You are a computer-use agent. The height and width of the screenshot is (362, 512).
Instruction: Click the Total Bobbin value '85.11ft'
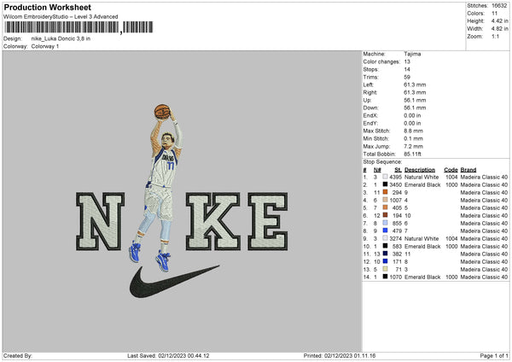click(x=413, y=154)
